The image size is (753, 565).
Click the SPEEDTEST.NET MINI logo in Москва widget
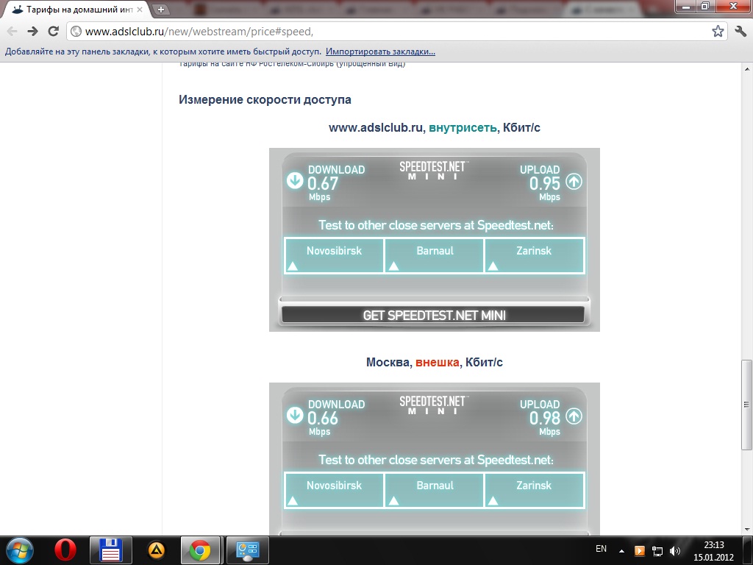pos(433,405)
